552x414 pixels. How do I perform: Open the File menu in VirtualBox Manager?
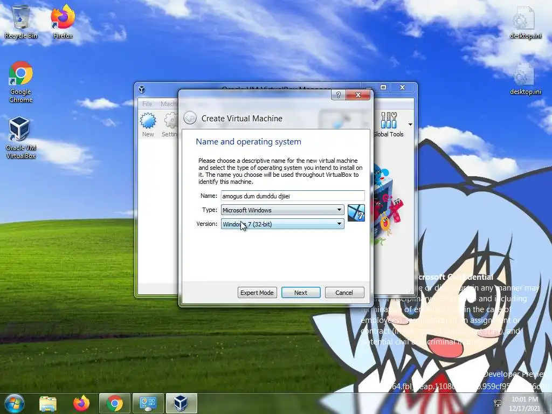(x=147, y=104)
